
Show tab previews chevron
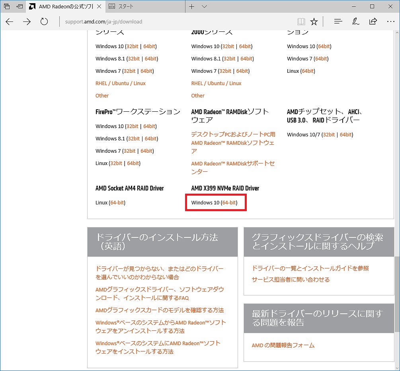pos(204,7)
